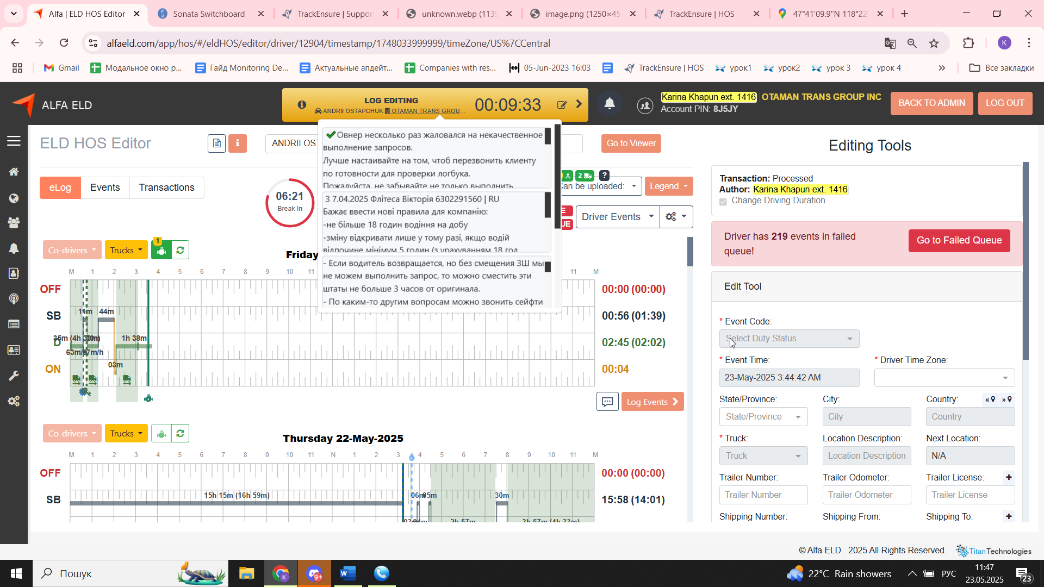Expand the Legend dropdown
Viewport: 1044px width, 587px height.
coord(668,186)
